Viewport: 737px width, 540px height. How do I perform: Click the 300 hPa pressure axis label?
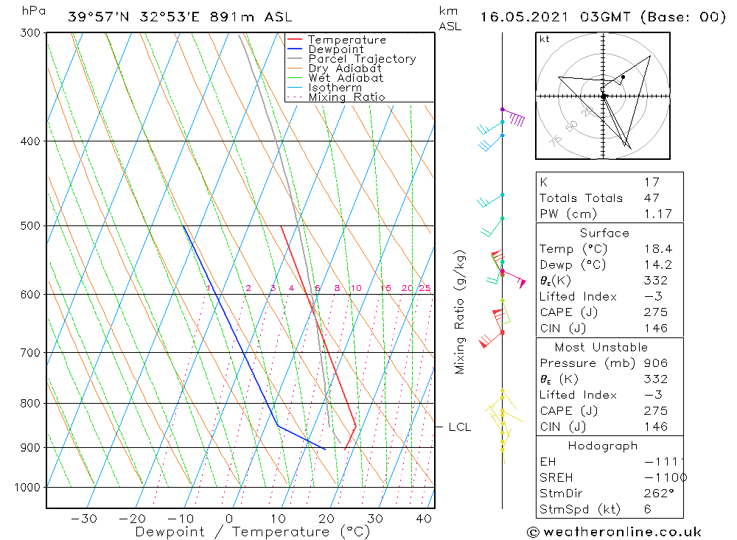coord(30,33)
